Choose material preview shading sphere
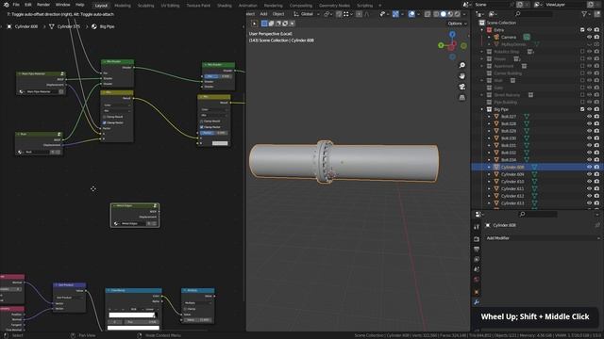 450,14
